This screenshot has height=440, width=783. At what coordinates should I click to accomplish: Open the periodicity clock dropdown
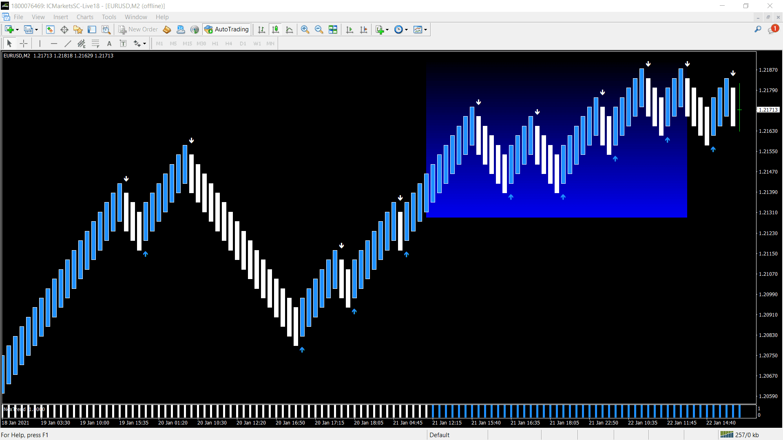click(406, 30)
